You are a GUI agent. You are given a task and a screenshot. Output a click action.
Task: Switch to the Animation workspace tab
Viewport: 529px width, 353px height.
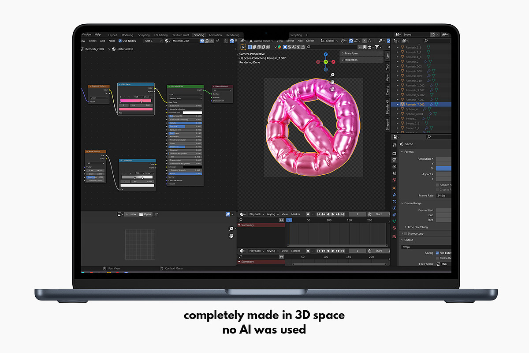click(x=215, y=35)
